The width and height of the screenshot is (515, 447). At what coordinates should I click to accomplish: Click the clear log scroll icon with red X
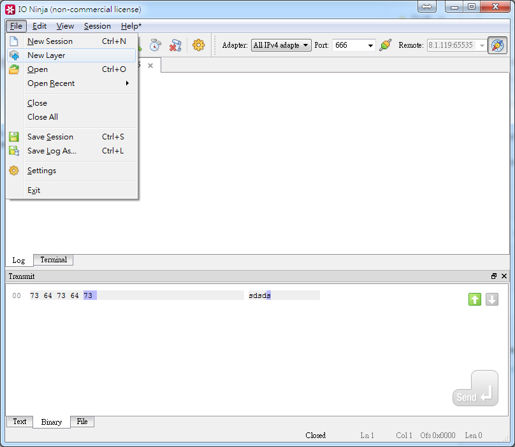pyautogui.click(x=175, y=45)
